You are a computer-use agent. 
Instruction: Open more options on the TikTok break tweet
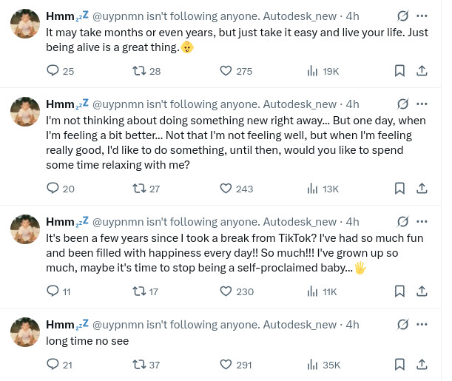(422, 221)
